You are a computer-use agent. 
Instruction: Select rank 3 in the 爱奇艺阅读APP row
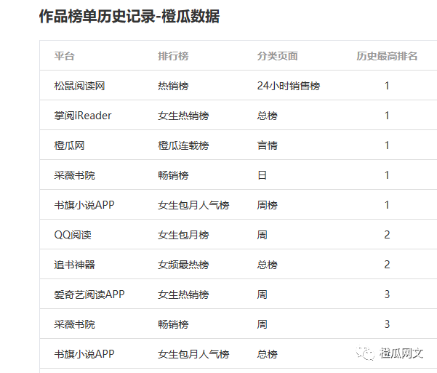click(387, 294)
